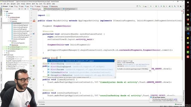Select GroupAlertBehavior completion suggestion

(81, 75)
